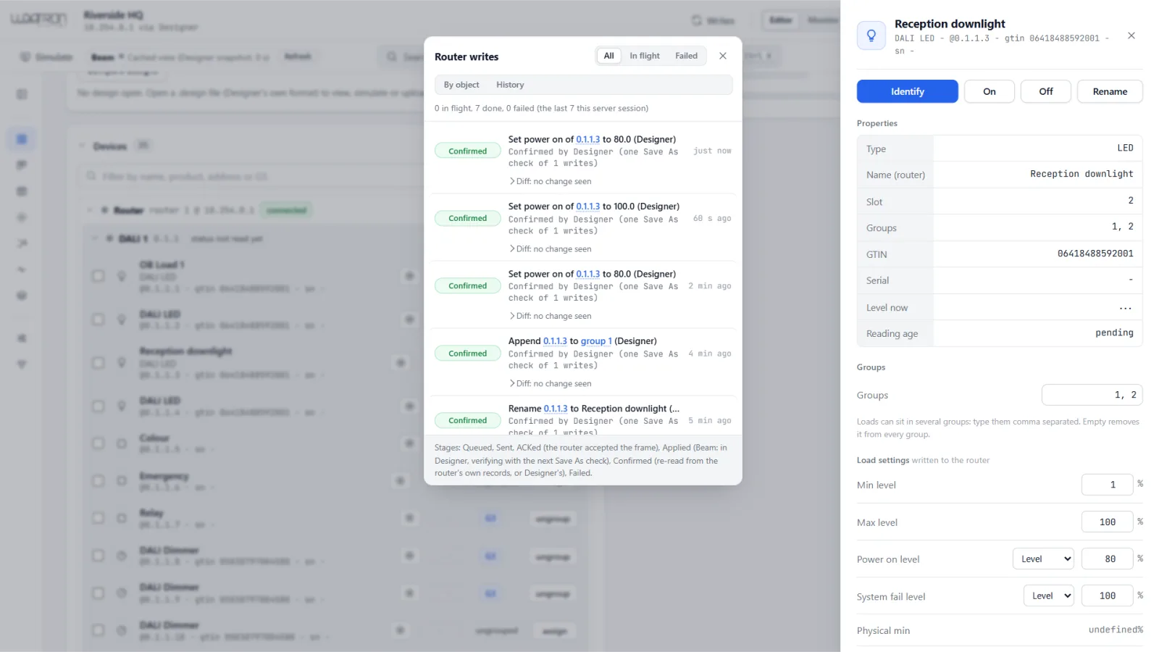Expand the diff under the '60 s ago' write

pos(551,248)
